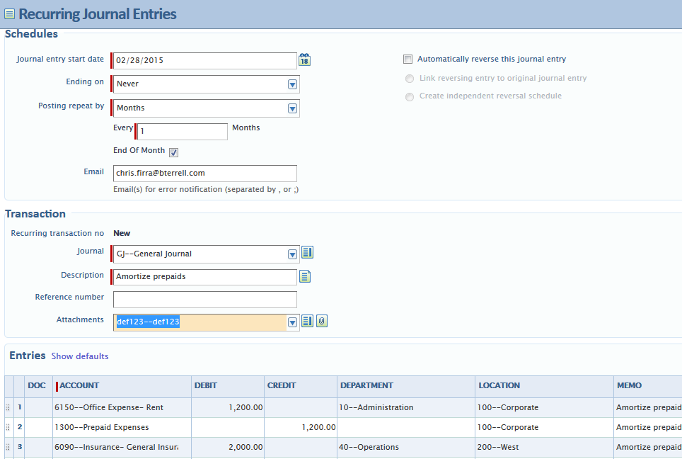Click the Description field
Screen dimensions: 682x459
205,277
